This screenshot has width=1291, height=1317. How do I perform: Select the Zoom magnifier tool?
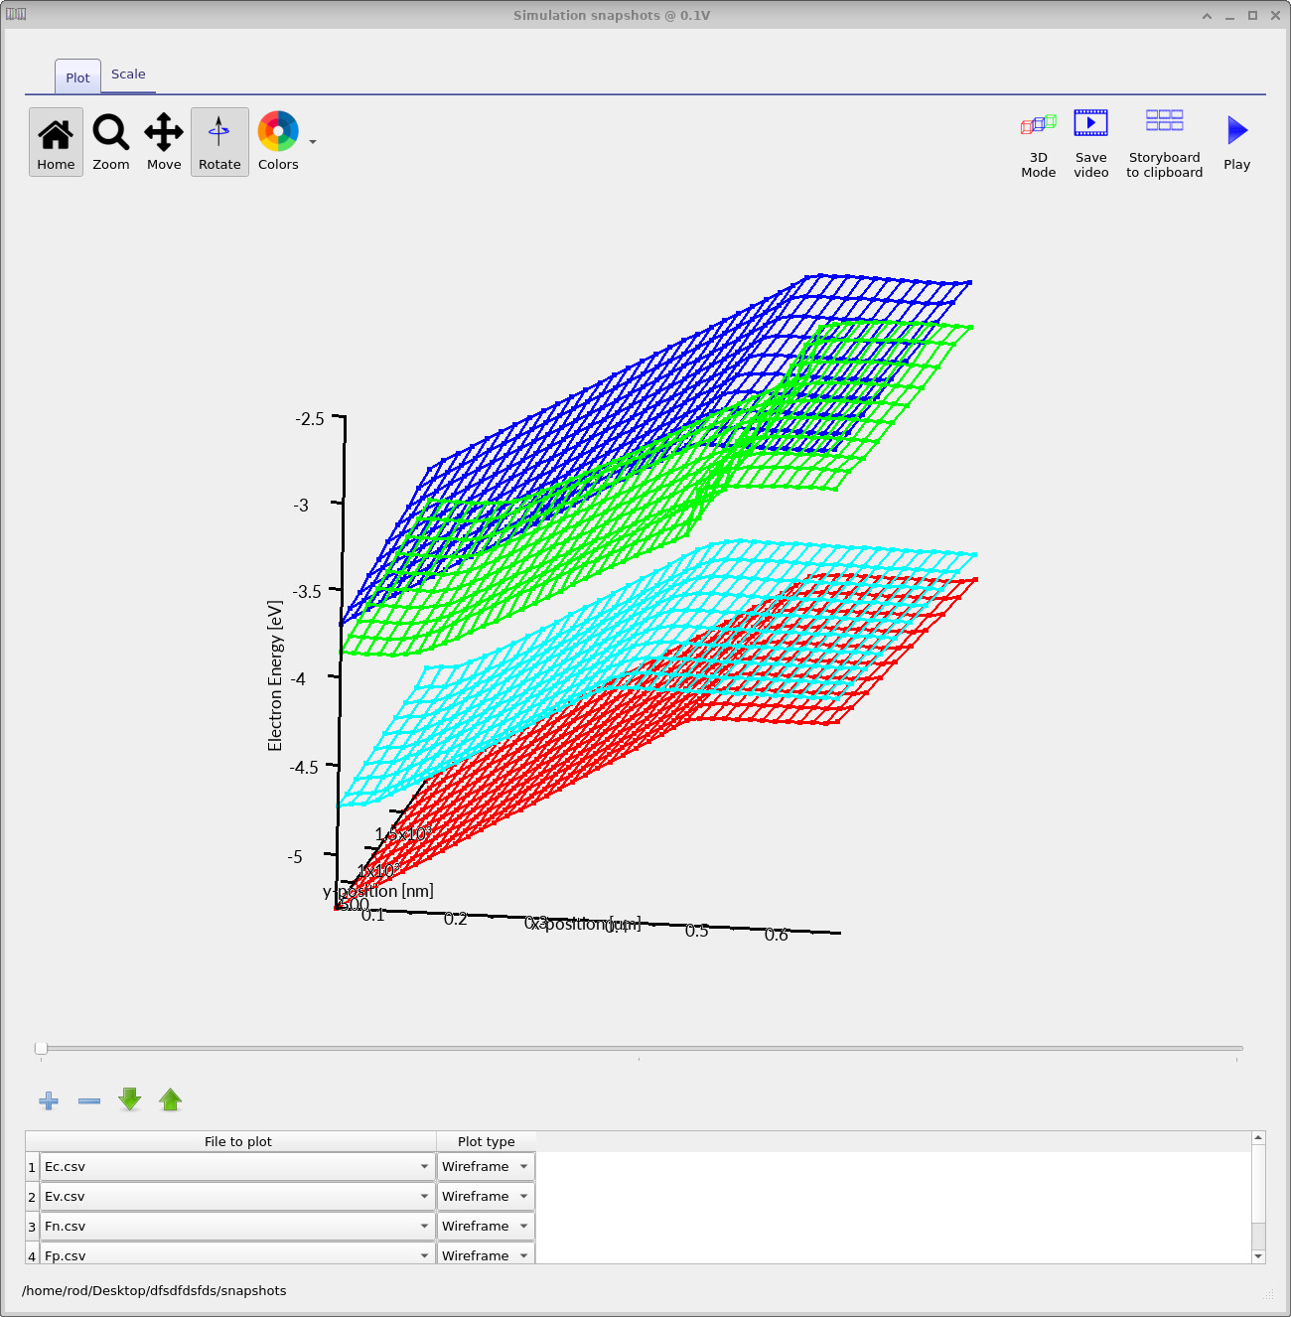pyautogui.click(x=111, y=141)
